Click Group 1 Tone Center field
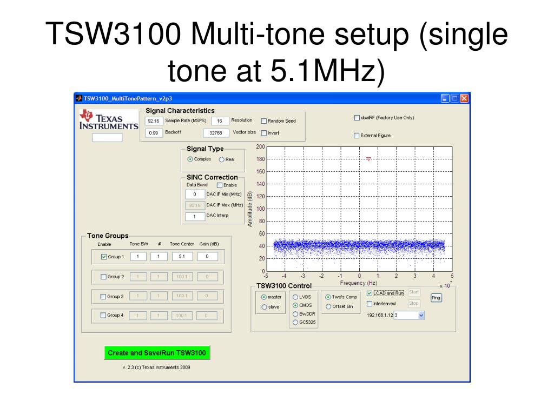 182,257
